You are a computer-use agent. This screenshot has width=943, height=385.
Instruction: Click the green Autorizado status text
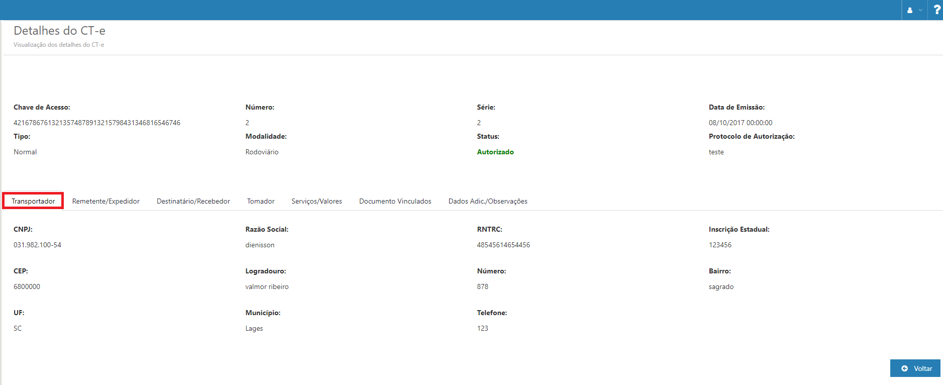pos(495,152)
